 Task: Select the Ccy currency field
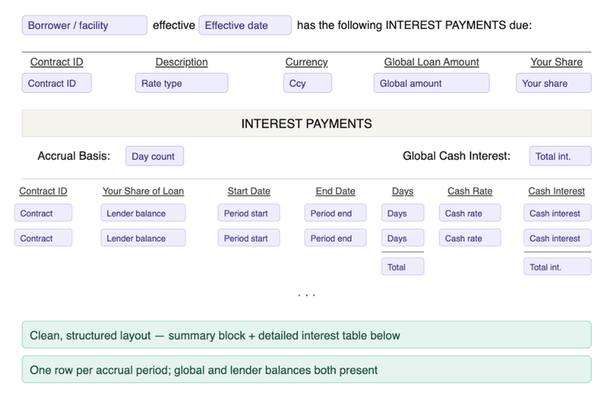(307, 83)
